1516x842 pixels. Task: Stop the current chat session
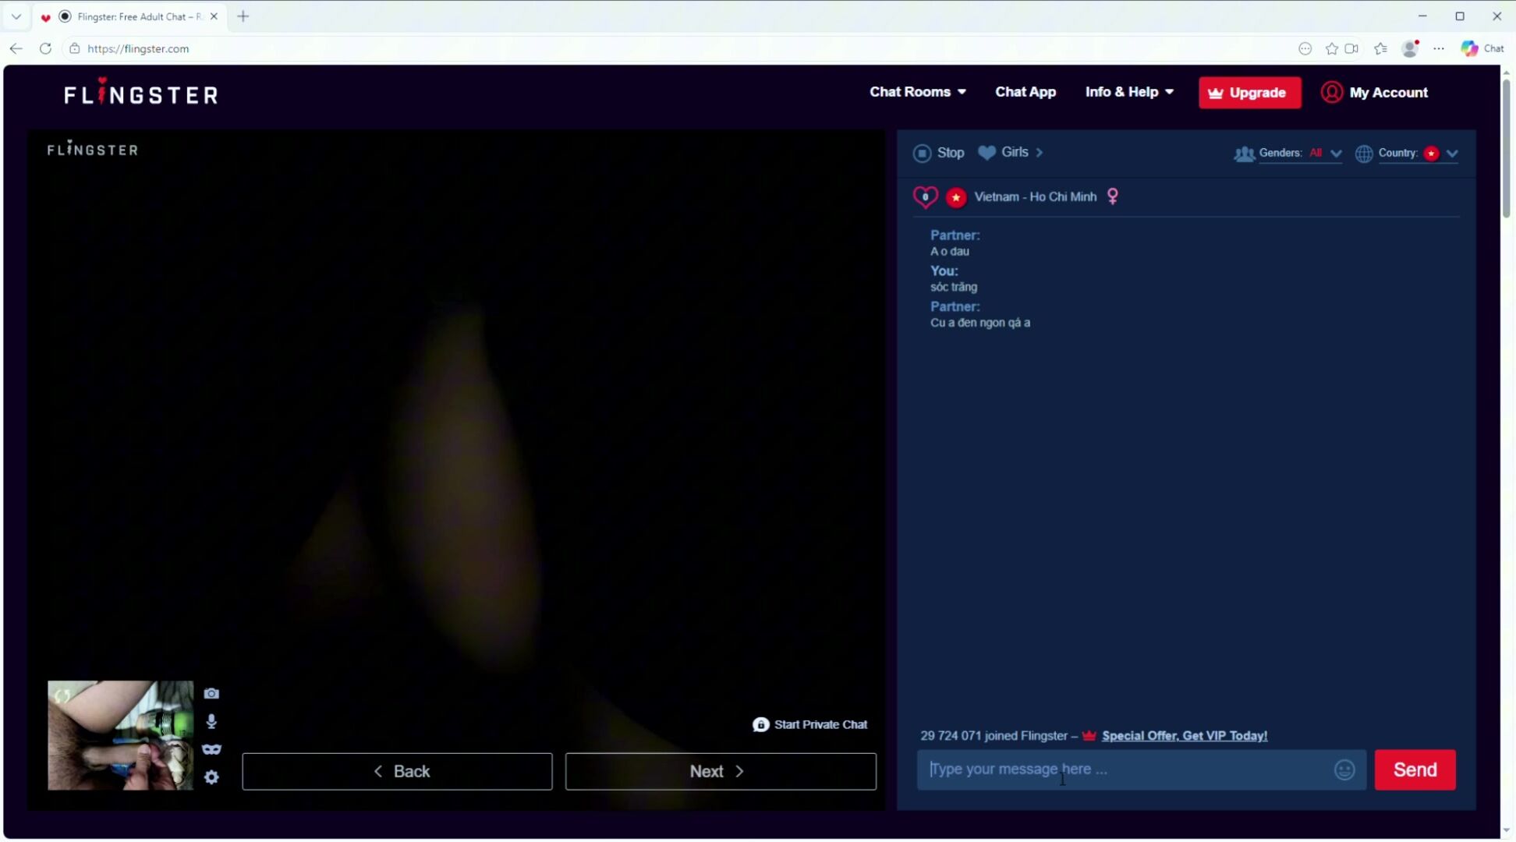tap(939, 153)
